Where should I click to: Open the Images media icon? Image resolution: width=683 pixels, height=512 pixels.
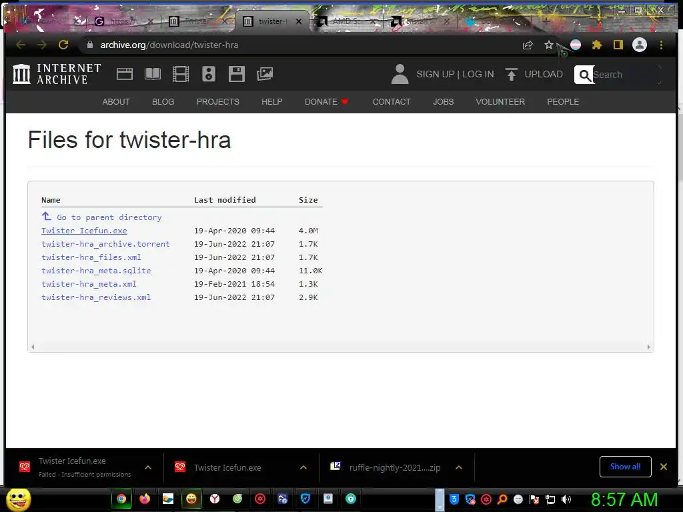tap(265, 74)
